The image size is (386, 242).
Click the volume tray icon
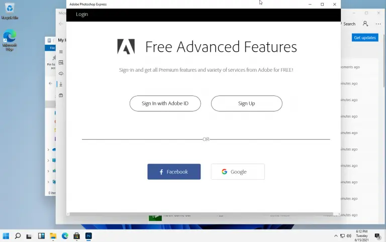(x=349, y=236)
